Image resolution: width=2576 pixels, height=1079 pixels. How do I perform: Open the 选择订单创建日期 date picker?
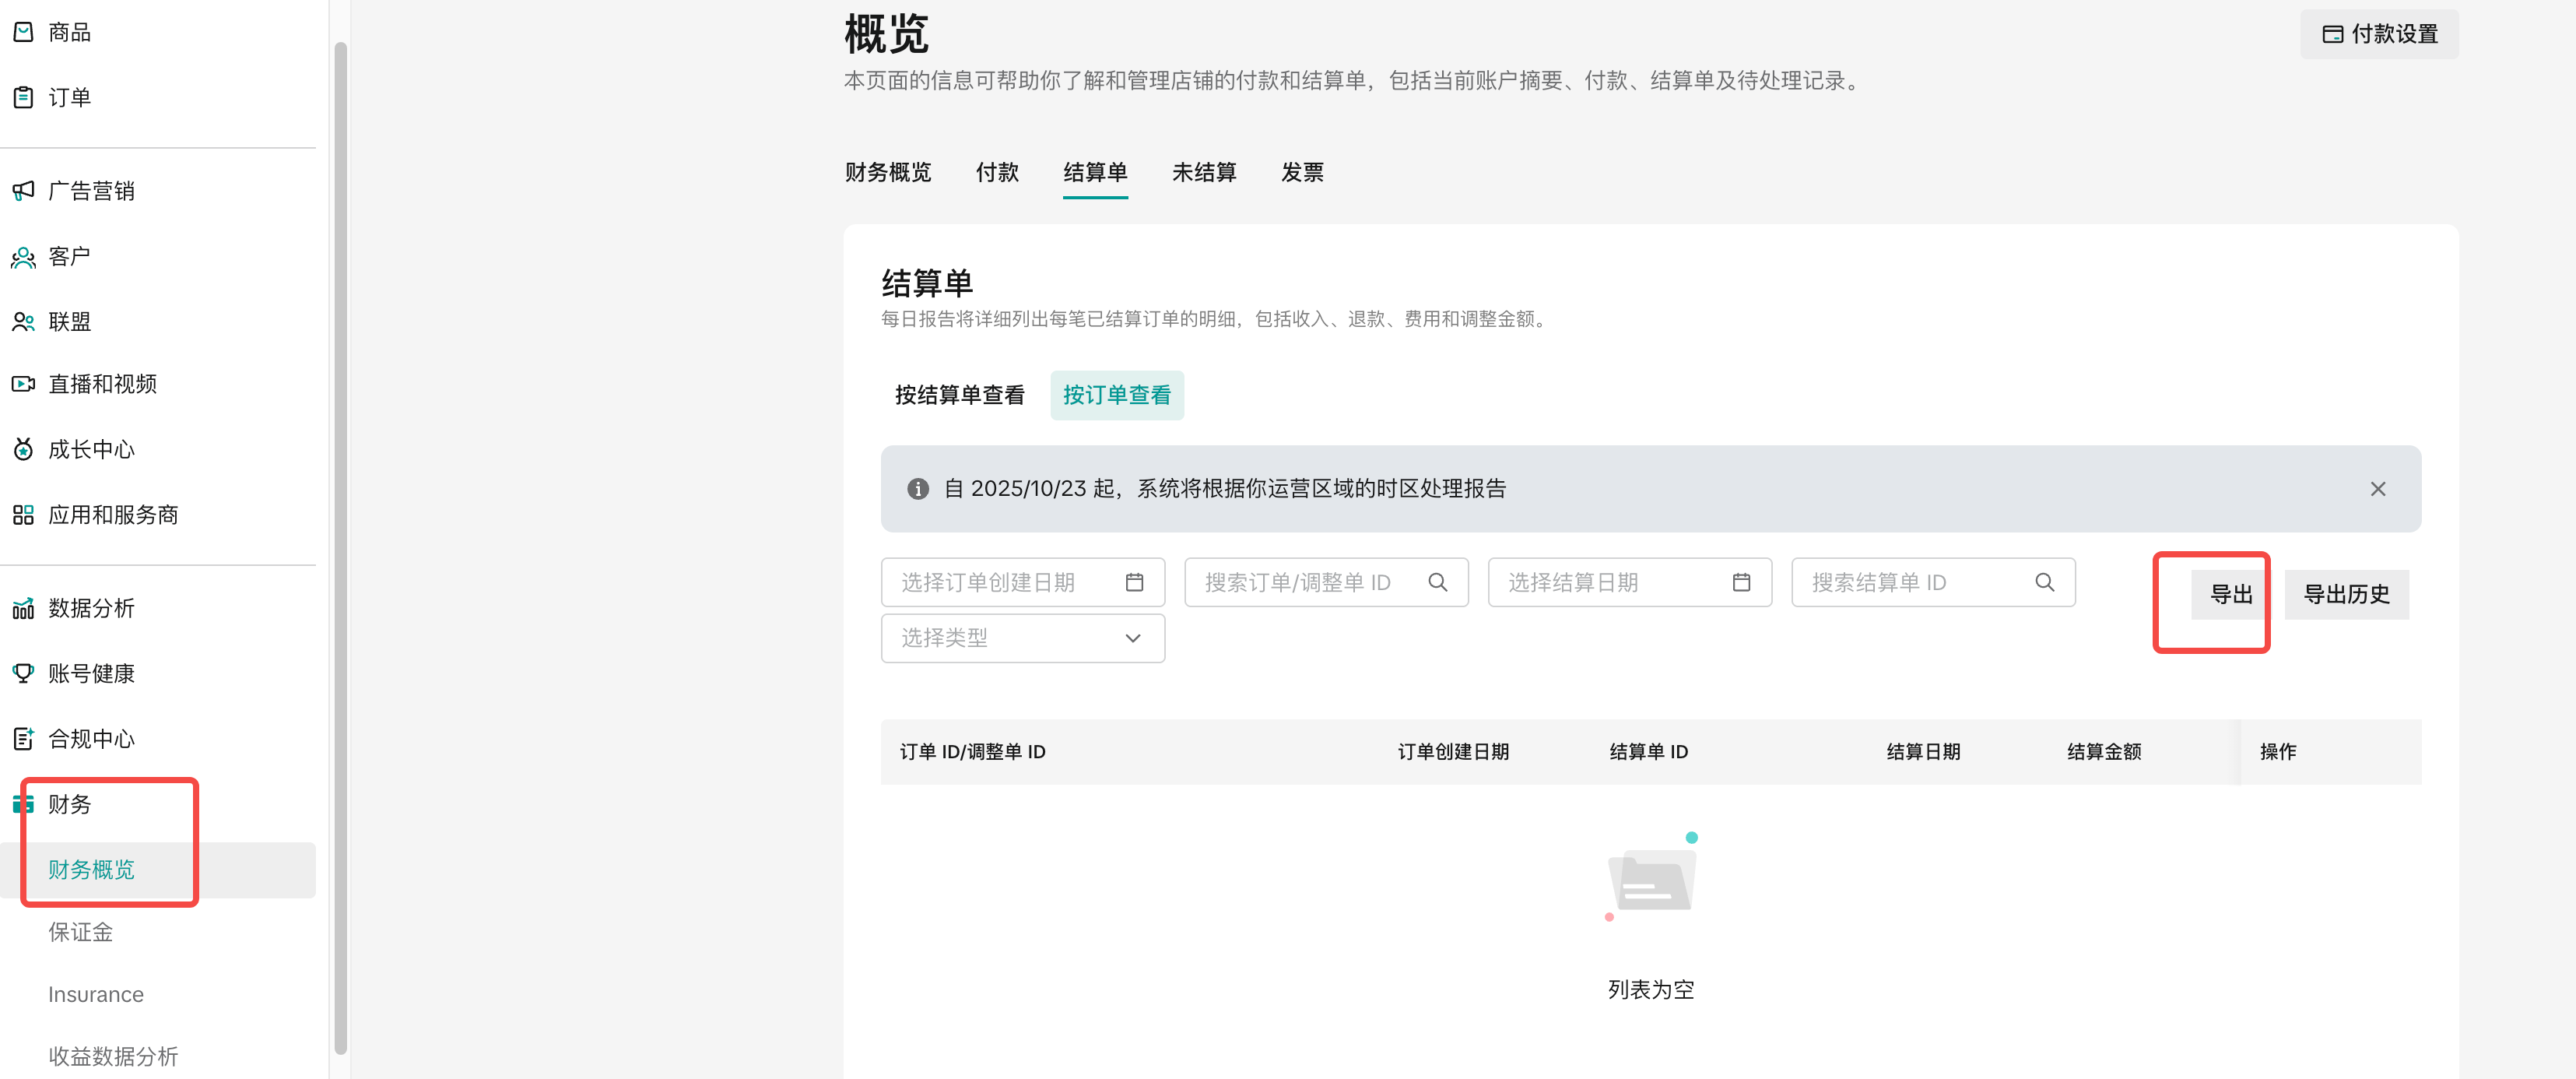[x=1022, y=582]
